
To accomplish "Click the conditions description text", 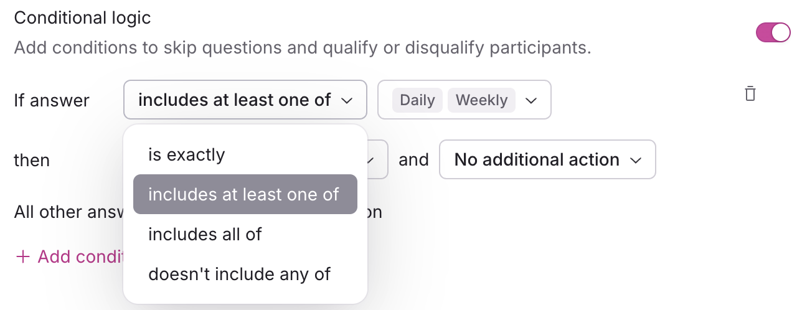I will [x=302, y=47].
